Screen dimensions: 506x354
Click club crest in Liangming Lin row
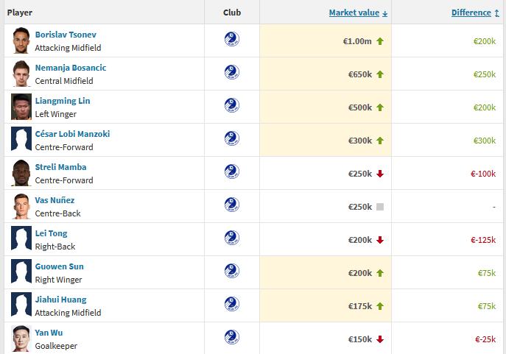coord(231,105)
